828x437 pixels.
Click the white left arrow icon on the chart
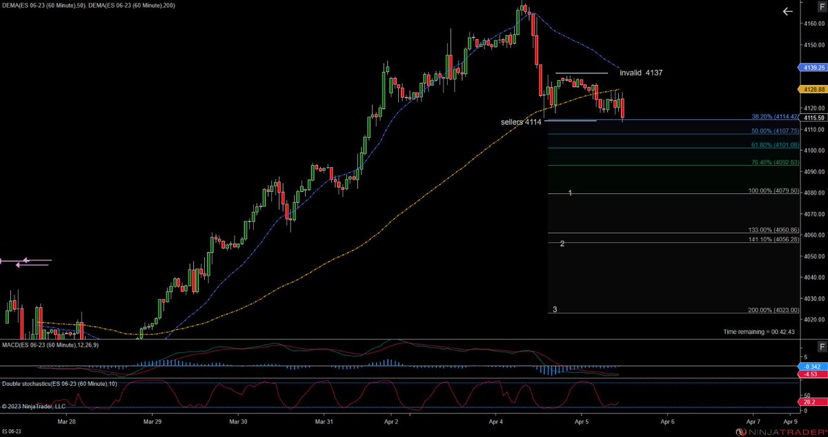point(787,12)
